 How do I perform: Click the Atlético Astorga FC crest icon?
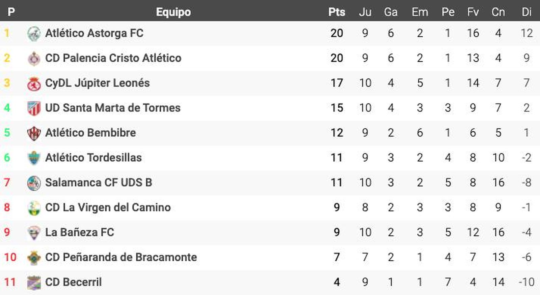point(34,33)
